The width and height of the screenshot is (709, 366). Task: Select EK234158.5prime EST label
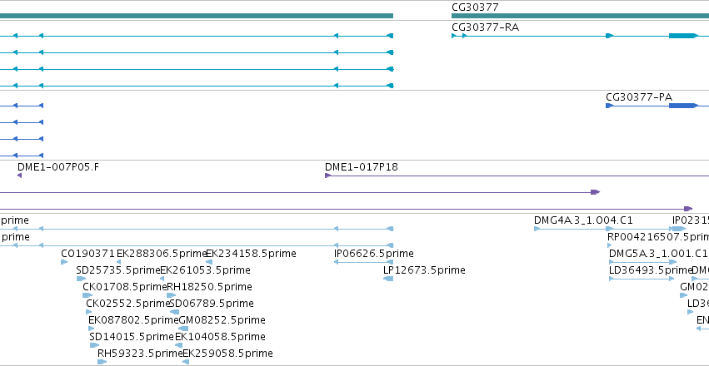click(251, 254)
